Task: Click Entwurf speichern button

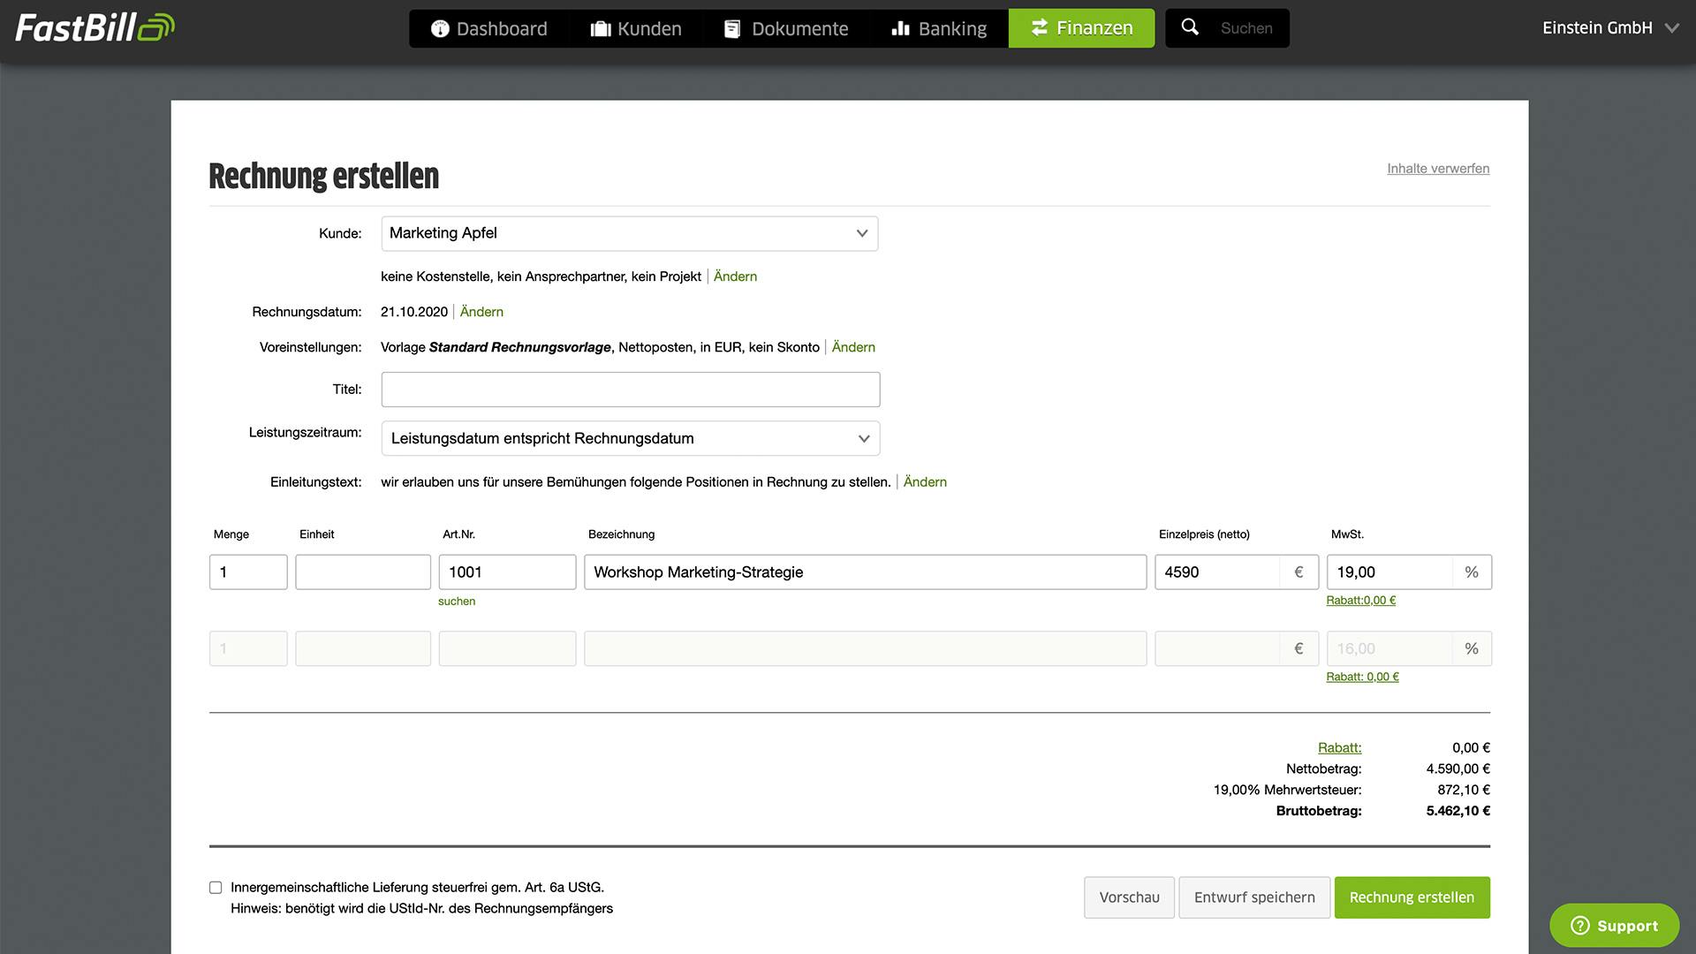Action: pyautogui.click(x=1253, y=897)
